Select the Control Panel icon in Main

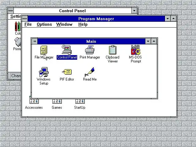67,50
